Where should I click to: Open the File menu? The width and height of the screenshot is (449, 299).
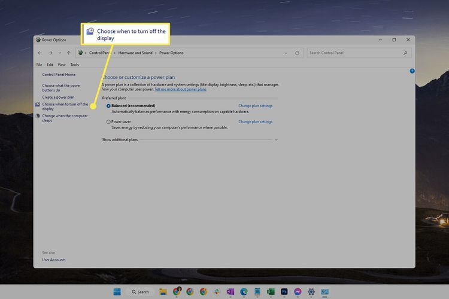pos(39,65)
